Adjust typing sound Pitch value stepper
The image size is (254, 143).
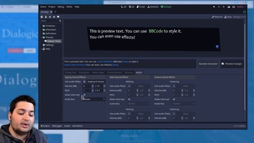(x=92, y=91)
